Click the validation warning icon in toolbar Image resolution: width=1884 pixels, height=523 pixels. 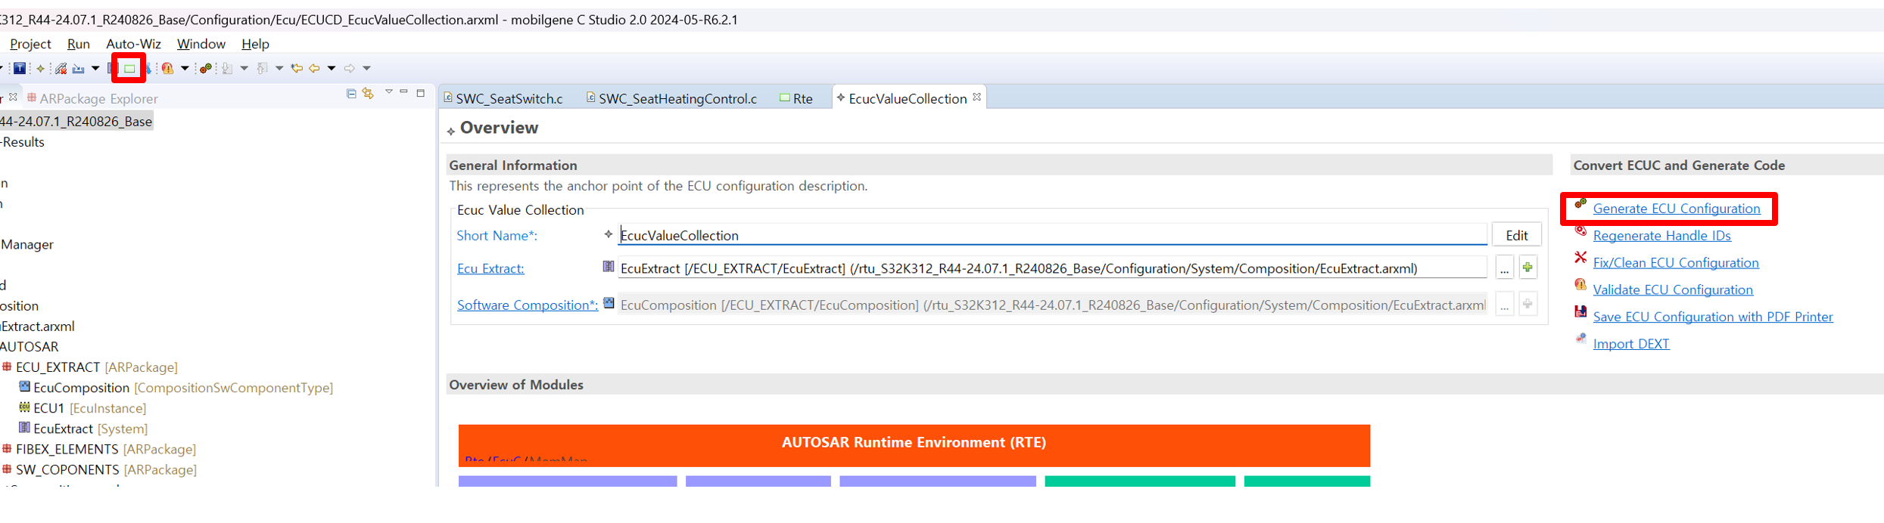coord(167,69)
